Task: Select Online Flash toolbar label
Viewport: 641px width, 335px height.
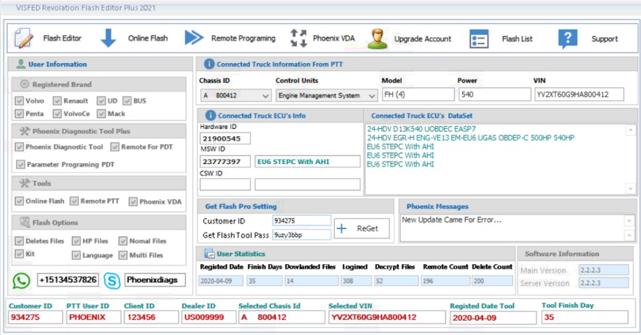Action: [148, 38]
